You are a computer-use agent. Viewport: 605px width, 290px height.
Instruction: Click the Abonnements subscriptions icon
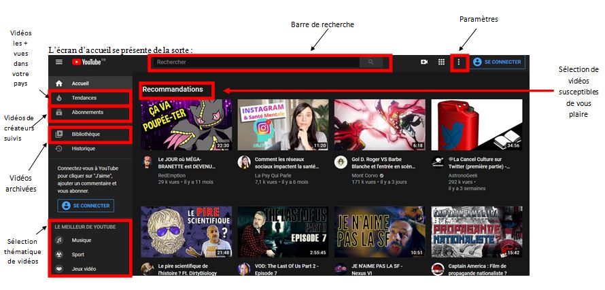tap(59, 112)
